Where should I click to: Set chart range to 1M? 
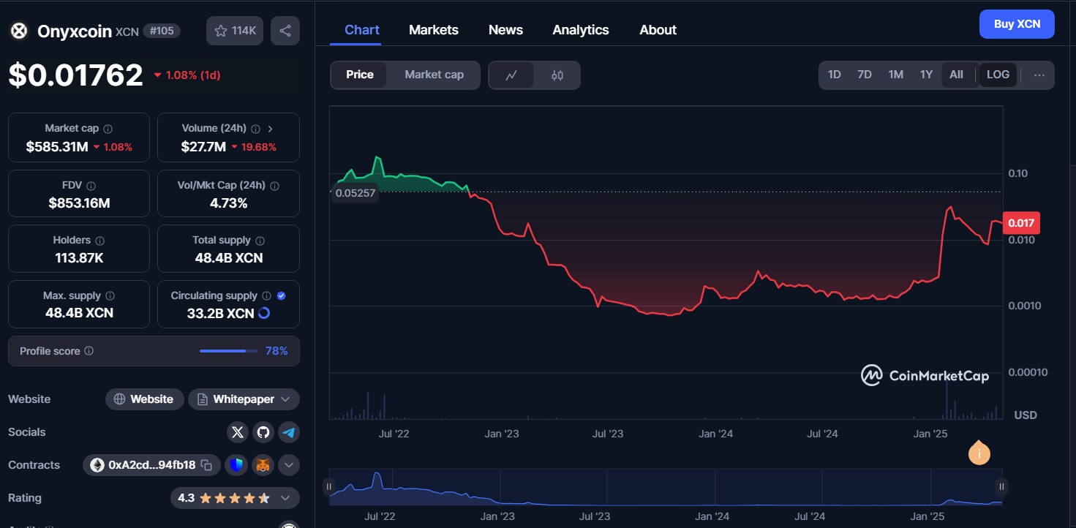click(x=895, y=75)
